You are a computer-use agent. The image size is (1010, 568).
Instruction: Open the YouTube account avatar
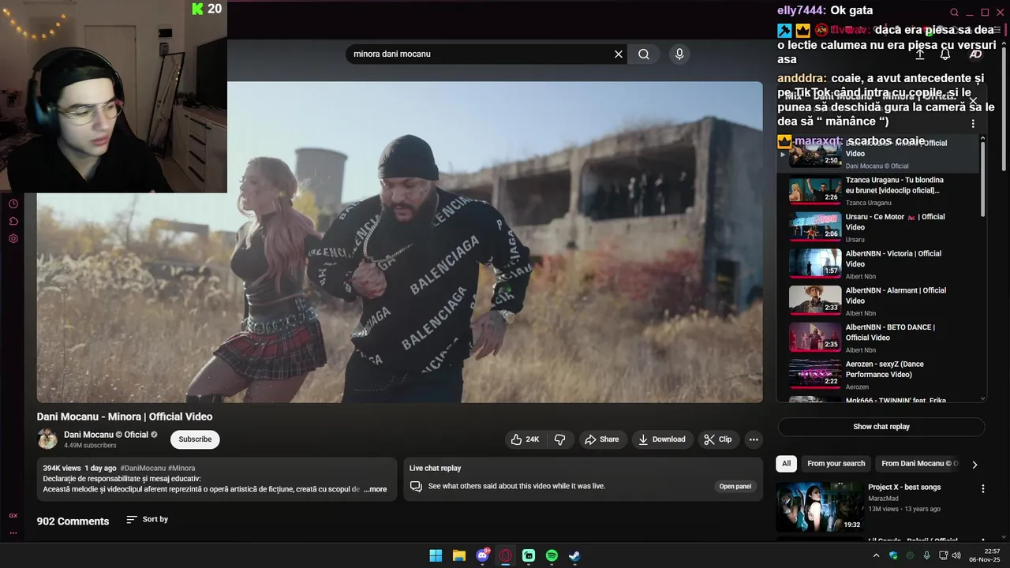point(975,54)
